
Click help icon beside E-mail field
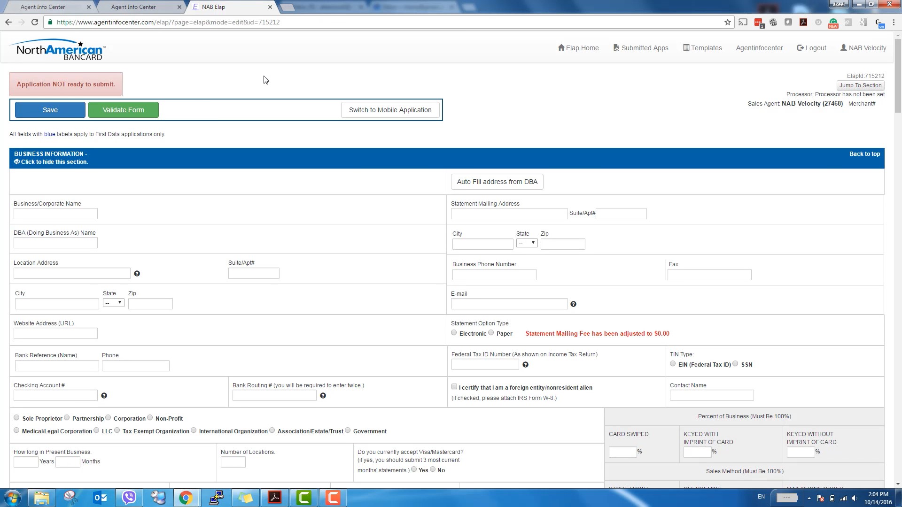coord(573,304)
